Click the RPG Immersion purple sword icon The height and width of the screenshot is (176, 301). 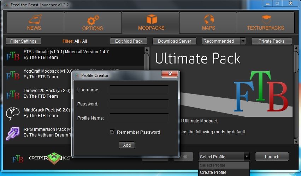tap(13, 133)
